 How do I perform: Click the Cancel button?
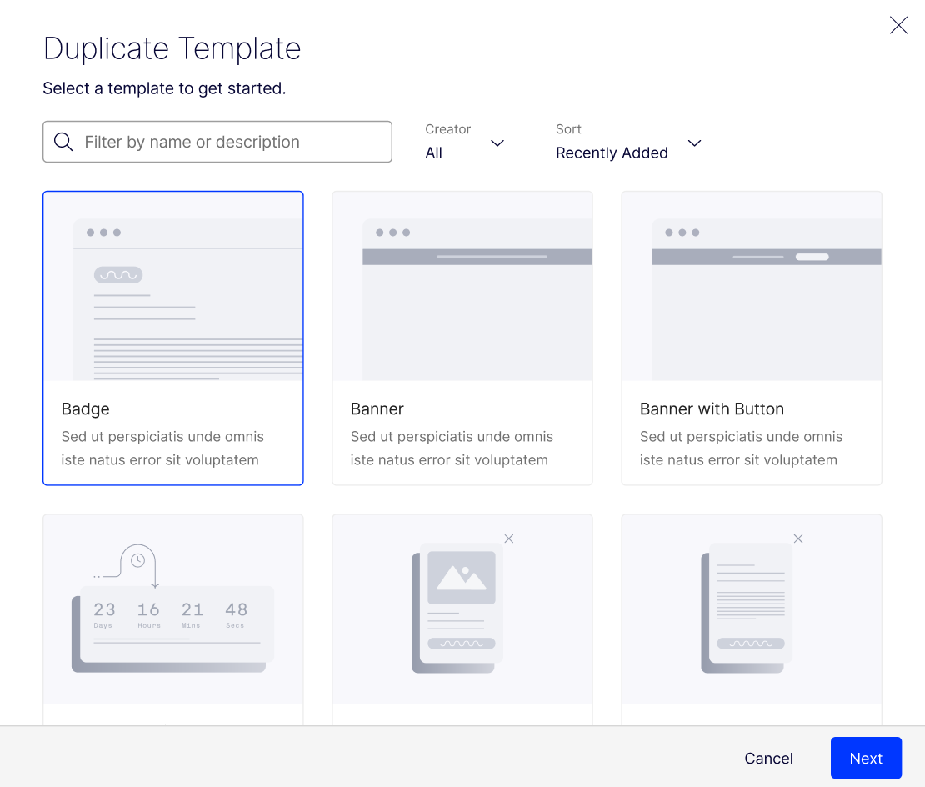767,759
